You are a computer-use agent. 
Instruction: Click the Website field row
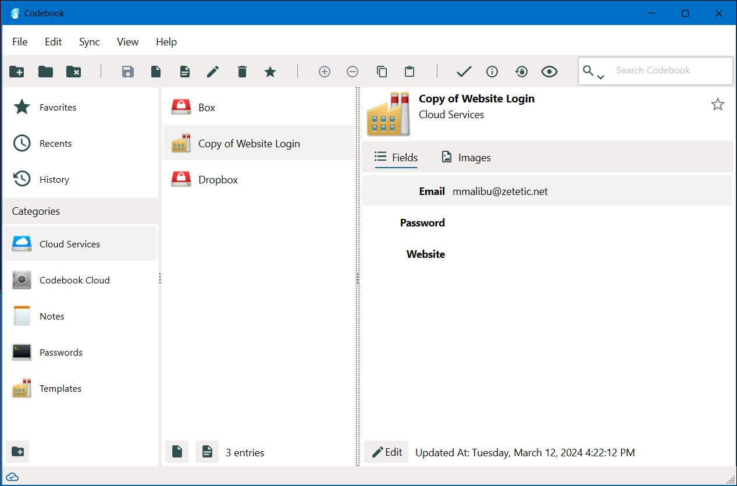(x=547, y=254)
